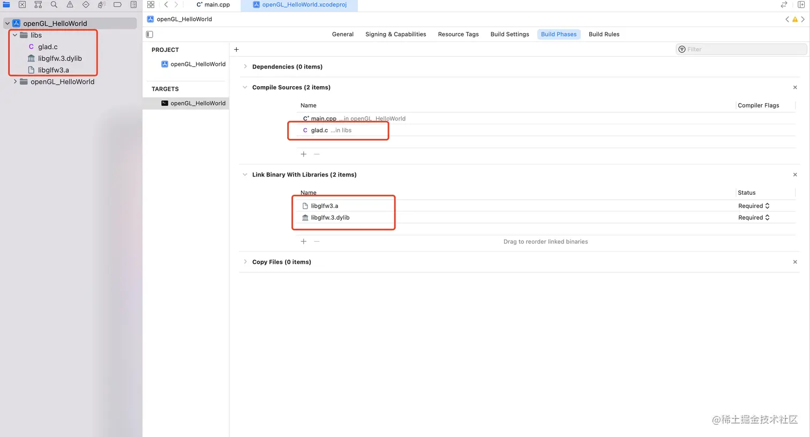This screenshot has width=810, height=437.
Task: Select the openGL_HelloWorld.xcodeproj editor tab
Action: [299, 5]
